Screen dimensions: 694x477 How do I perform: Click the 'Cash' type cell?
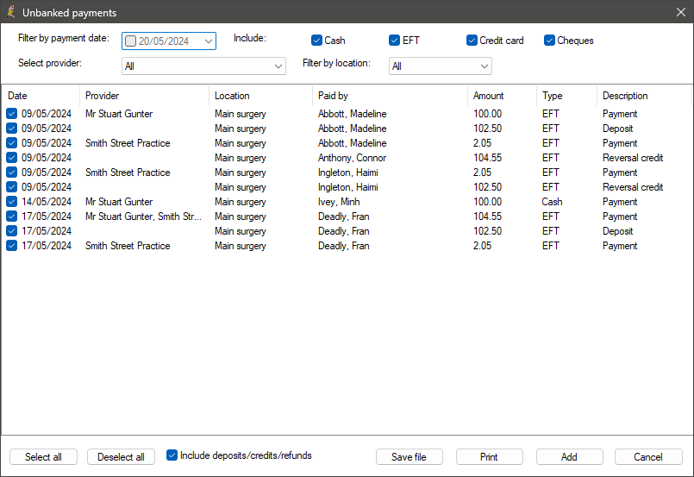552,202
